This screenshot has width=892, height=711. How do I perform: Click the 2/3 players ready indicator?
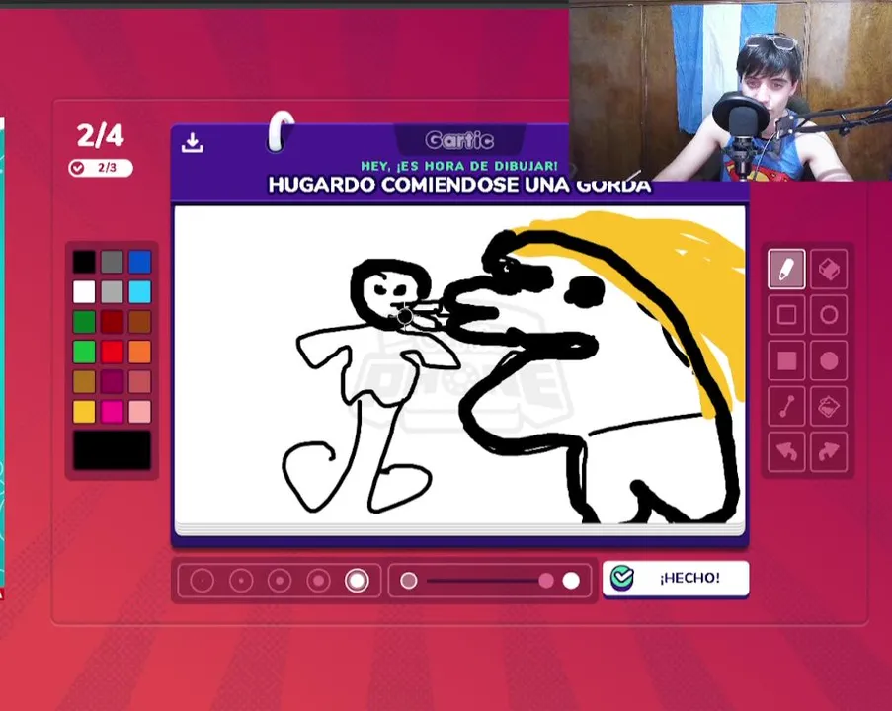coord(101,168)
